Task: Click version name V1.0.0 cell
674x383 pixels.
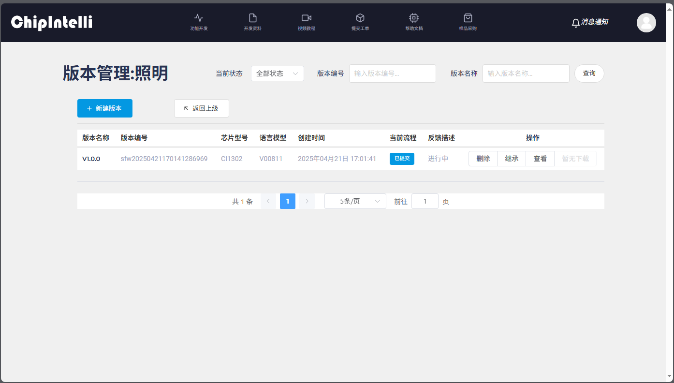Action: [x=91, y=159]
